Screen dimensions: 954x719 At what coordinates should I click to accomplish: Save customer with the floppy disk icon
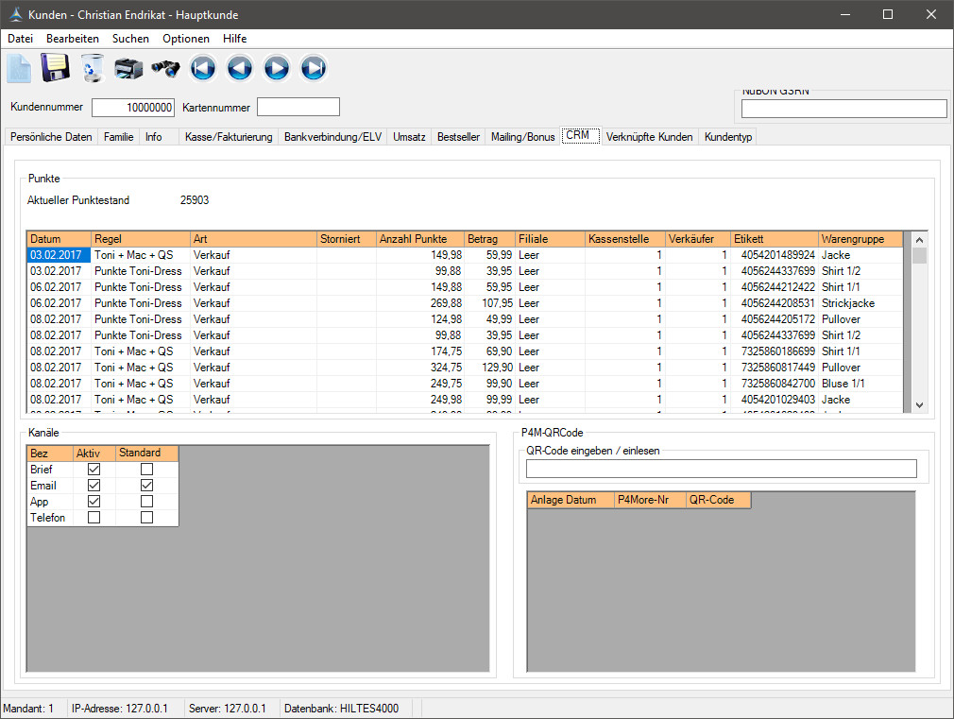55,68
